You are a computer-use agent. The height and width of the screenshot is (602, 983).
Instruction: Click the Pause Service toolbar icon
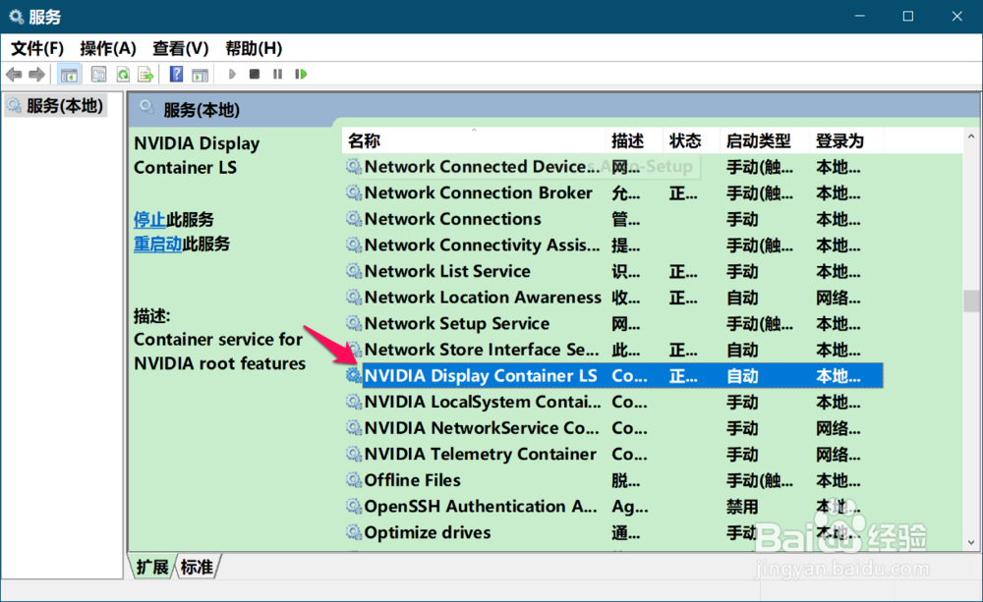click(x=278, y=74)
